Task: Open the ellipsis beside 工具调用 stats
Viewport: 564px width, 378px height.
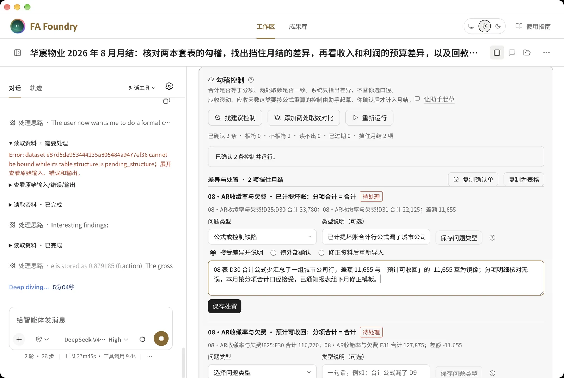Action: (150, 356)
